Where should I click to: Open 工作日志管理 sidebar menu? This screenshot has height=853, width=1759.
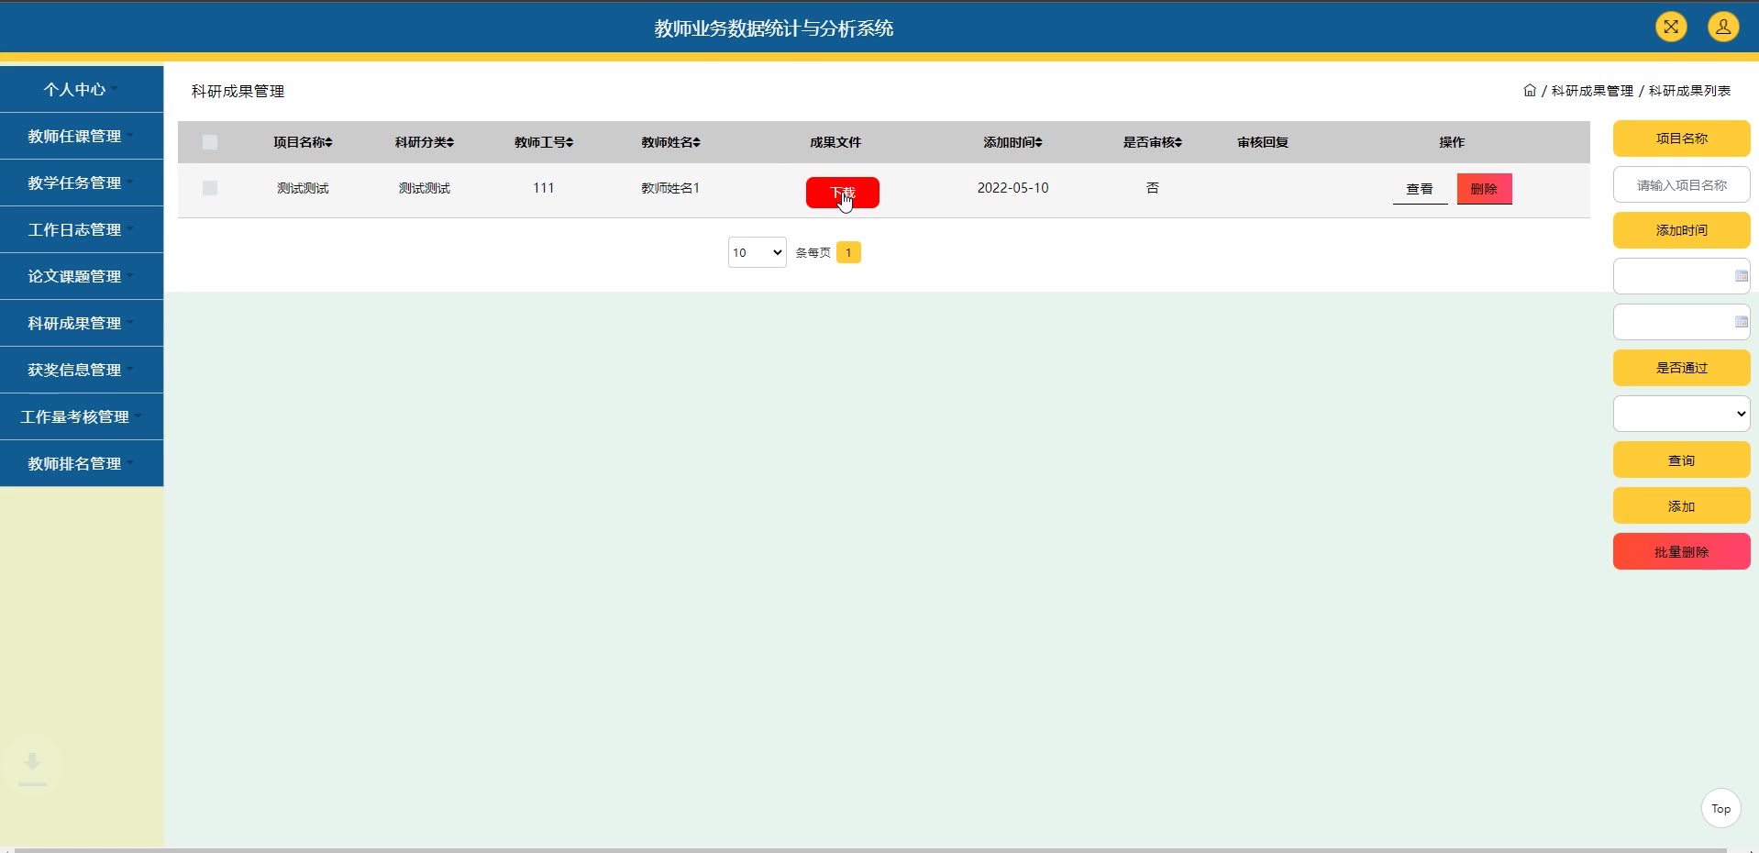point(82,229)
